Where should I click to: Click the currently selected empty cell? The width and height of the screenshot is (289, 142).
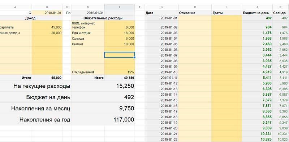click(120, 55)
